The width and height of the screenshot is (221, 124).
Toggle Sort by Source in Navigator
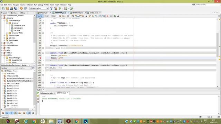pyautogui.click(x=33, y=113)
